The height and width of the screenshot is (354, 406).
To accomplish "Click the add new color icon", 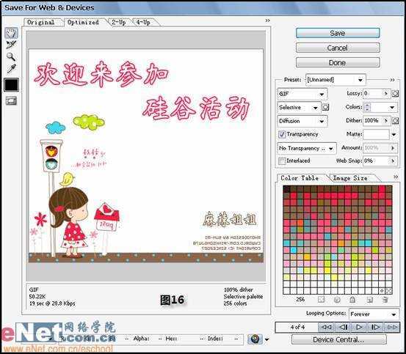I will coord(369,300).
